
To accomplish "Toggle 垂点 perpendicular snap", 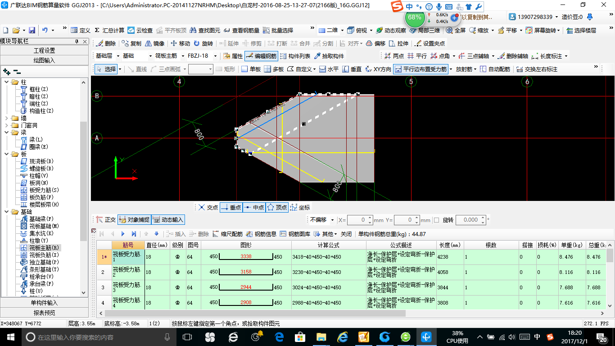I will coord(231,207).
